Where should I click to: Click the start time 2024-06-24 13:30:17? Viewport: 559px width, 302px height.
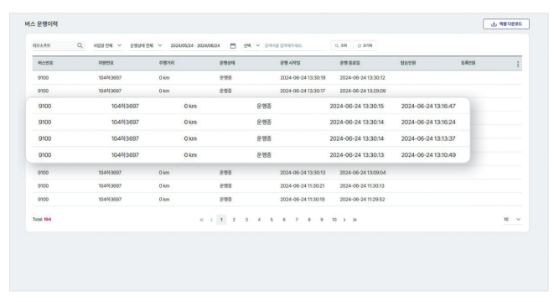303,91
